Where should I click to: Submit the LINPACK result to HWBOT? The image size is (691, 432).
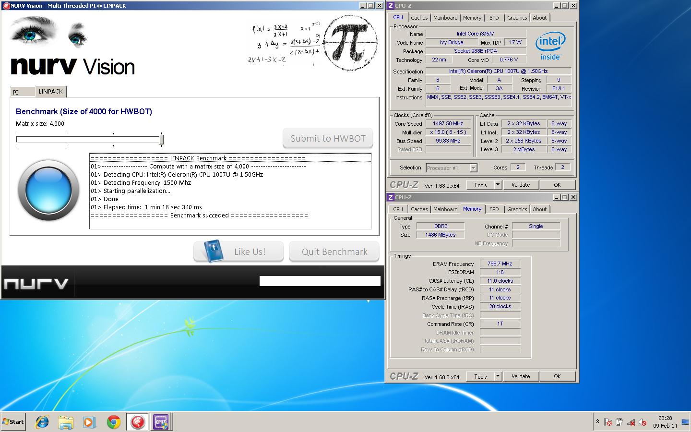click(328, 138)
